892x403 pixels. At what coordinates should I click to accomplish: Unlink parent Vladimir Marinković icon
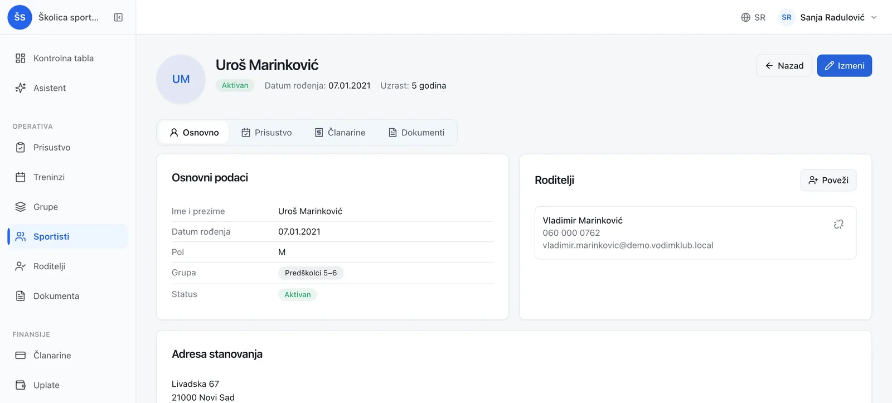coord(838,224)
